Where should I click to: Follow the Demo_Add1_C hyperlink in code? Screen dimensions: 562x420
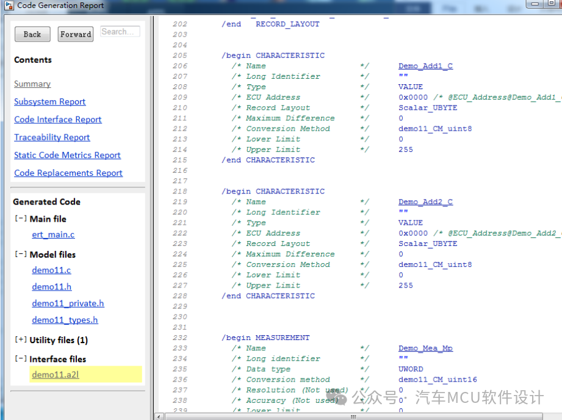(x=425, y=66)
